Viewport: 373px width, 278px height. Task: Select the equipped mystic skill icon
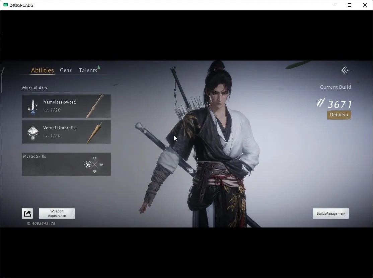pos(88,164)
